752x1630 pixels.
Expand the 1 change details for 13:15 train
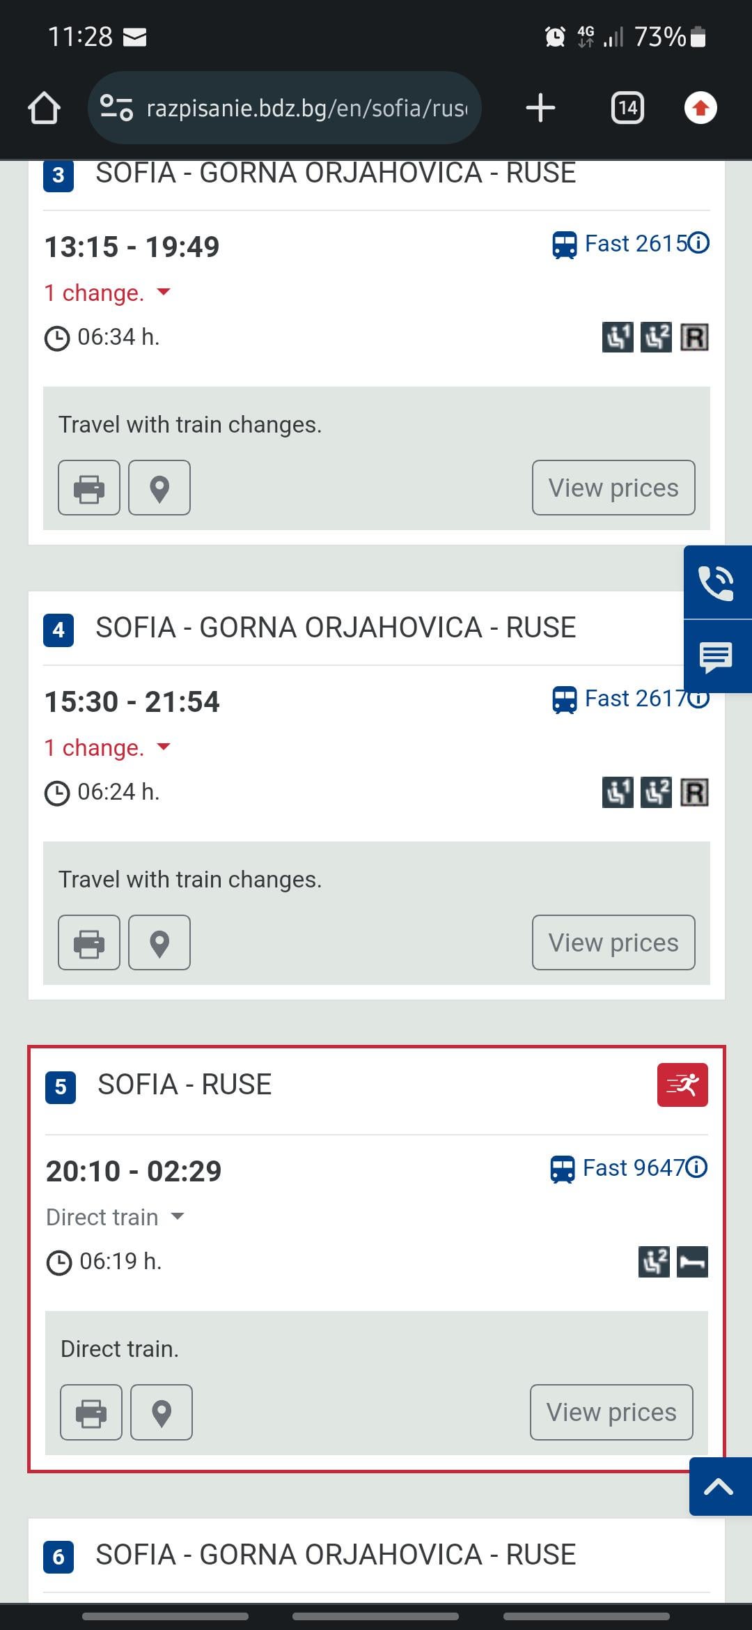click(107, 293)
